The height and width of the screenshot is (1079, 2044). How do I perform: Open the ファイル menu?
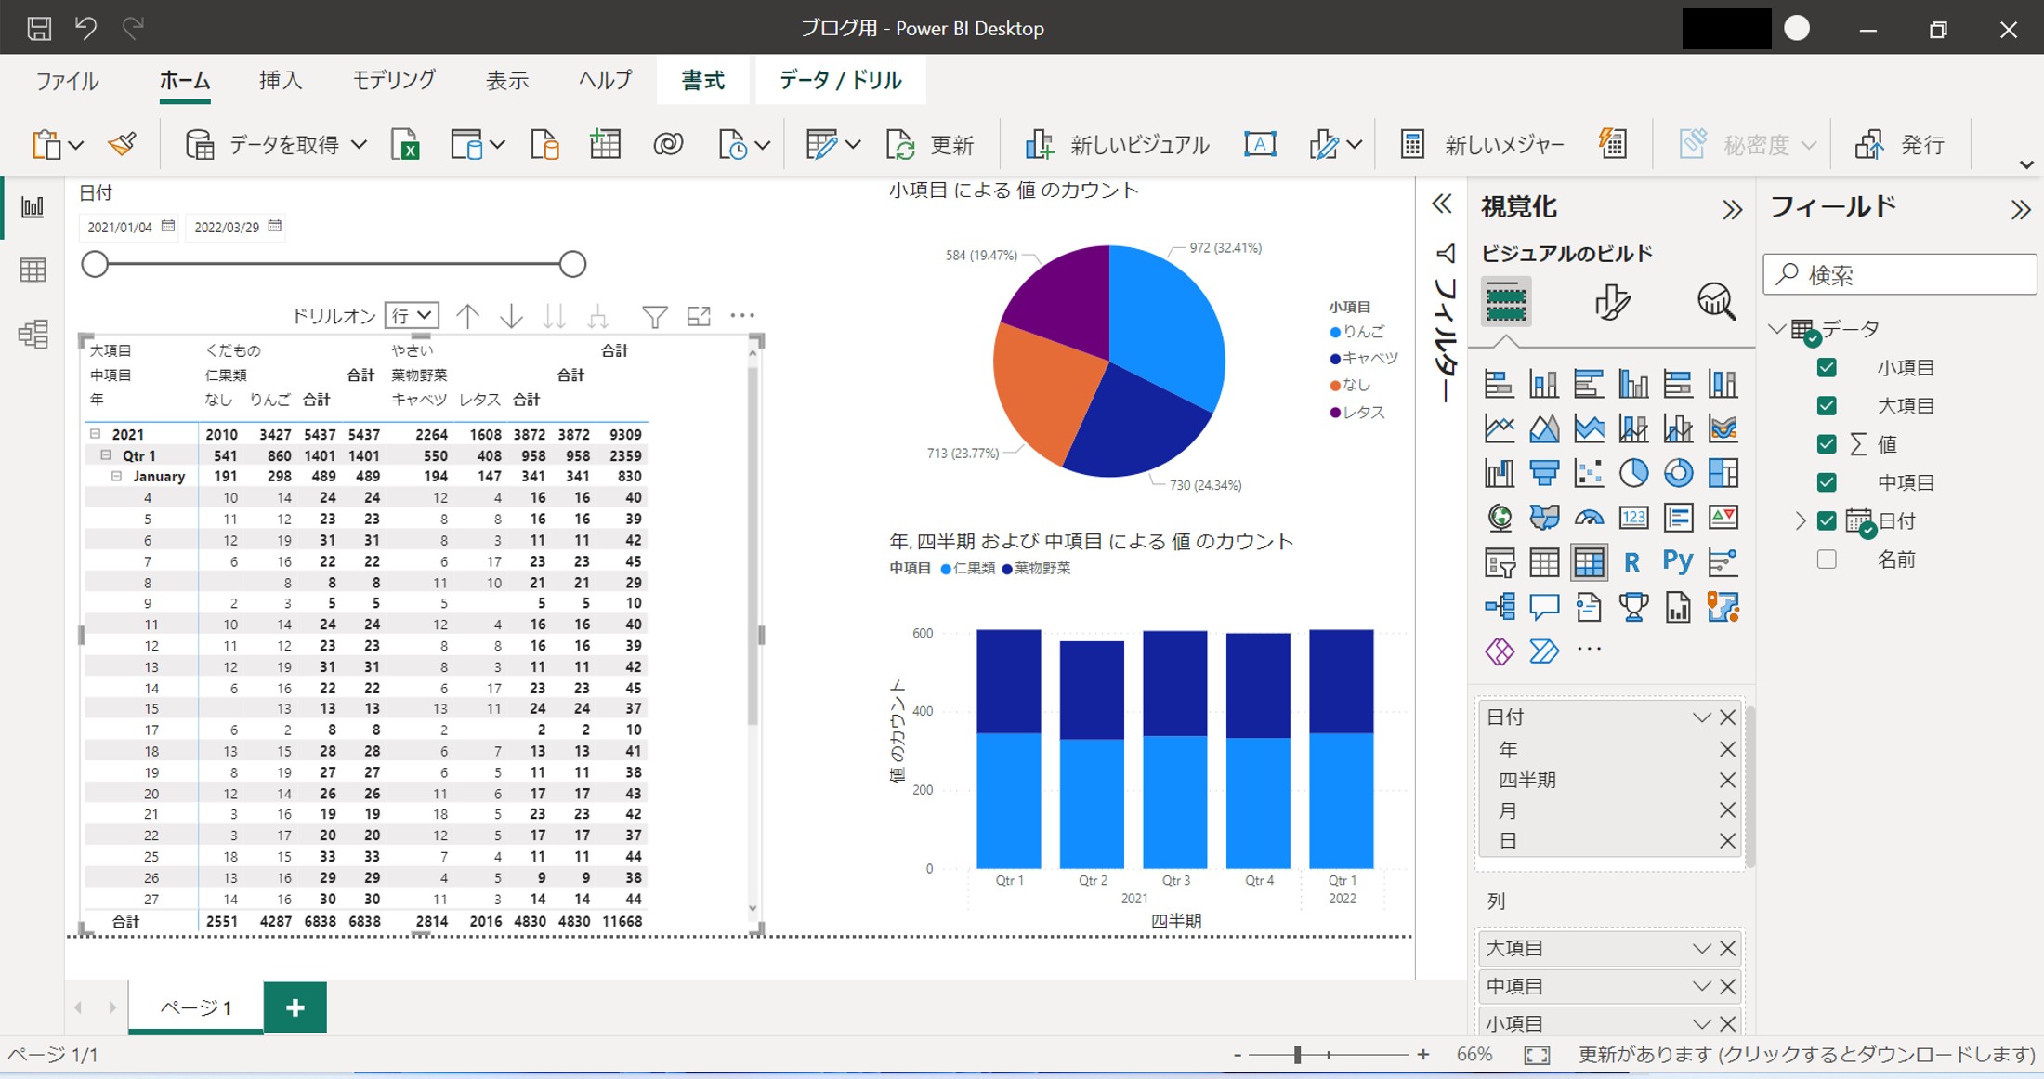pyautogui.click(x=67, y=81)
